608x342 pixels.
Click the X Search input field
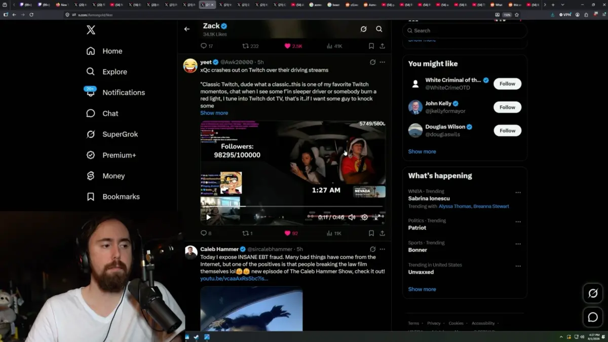(x=465, y=30)
